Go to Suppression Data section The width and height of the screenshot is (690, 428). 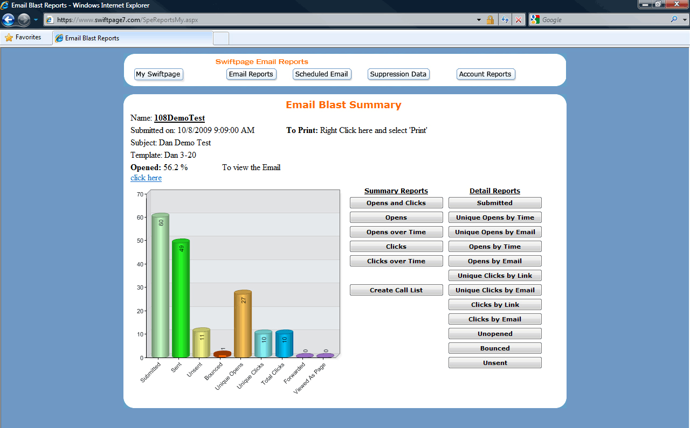coord(398,74)
